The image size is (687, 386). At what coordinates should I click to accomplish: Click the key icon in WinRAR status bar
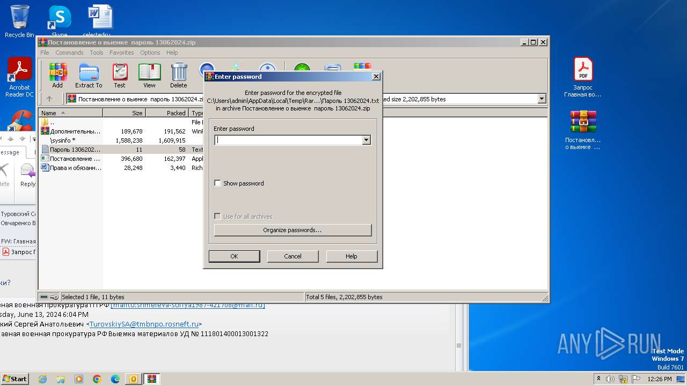[54, 297]
